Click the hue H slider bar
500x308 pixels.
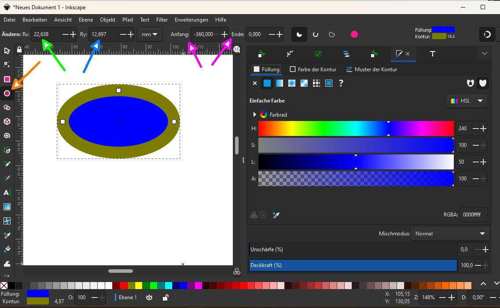356,128
